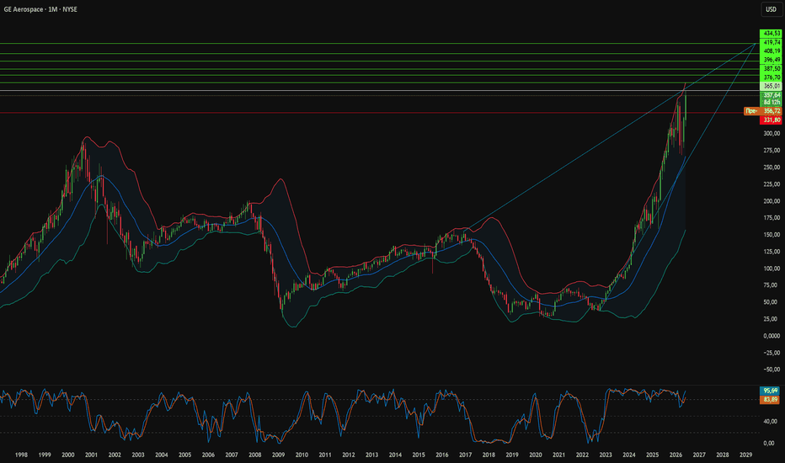Screen dimensions: 785x463
Task: Click the 2005 label on time axis
Action: [x=184, y=455]
